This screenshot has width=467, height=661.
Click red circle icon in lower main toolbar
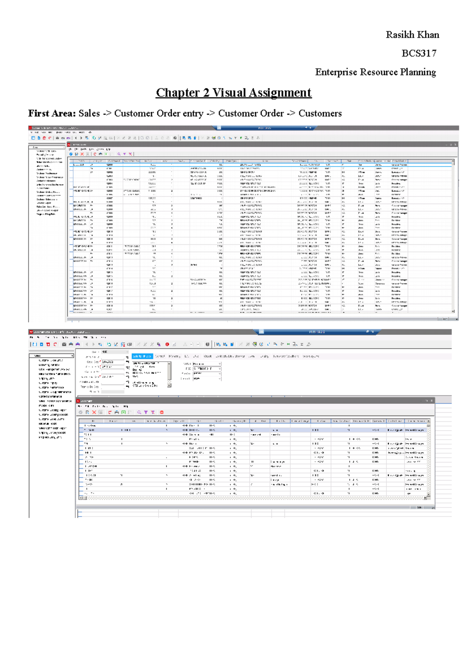167,345
